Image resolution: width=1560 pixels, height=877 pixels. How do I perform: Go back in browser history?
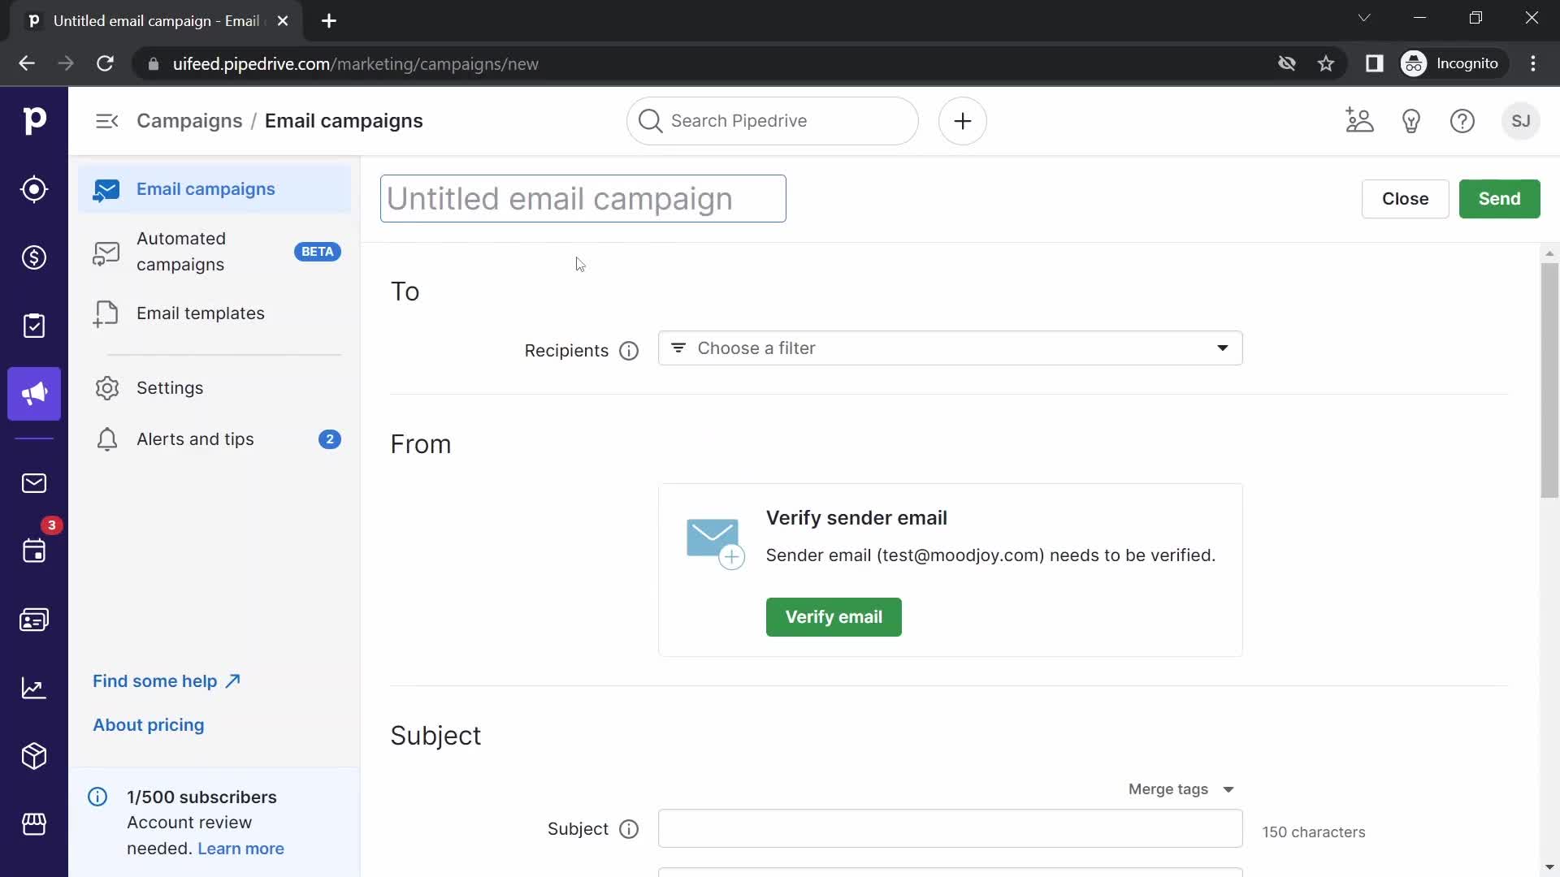[x=27, y=63]
